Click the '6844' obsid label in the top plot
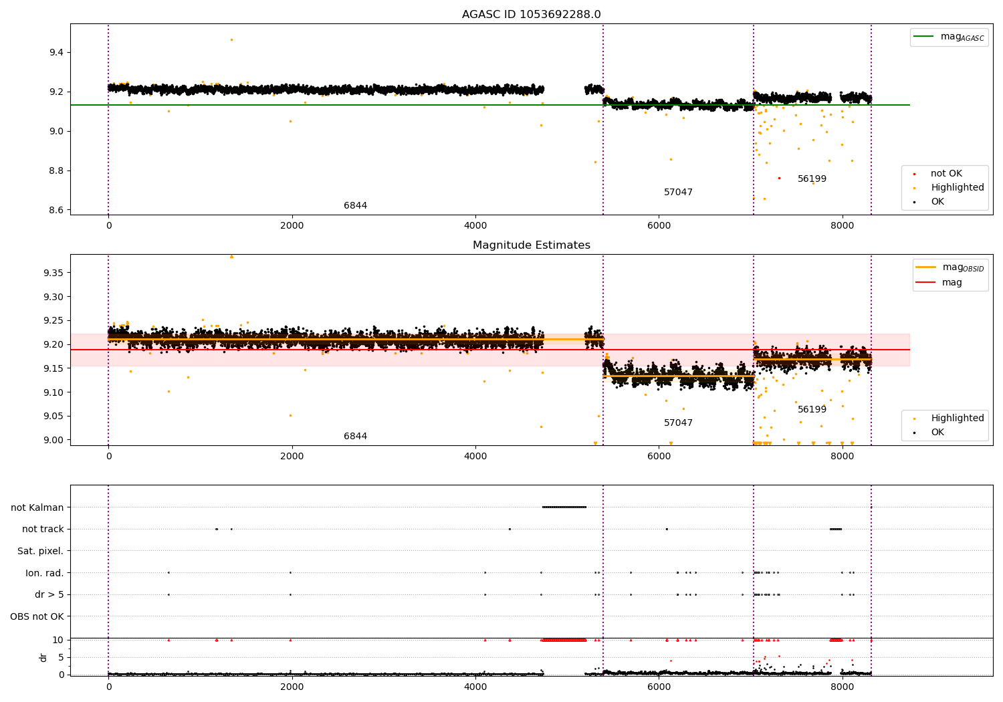 pyautogui.click(x=355, y=206)
